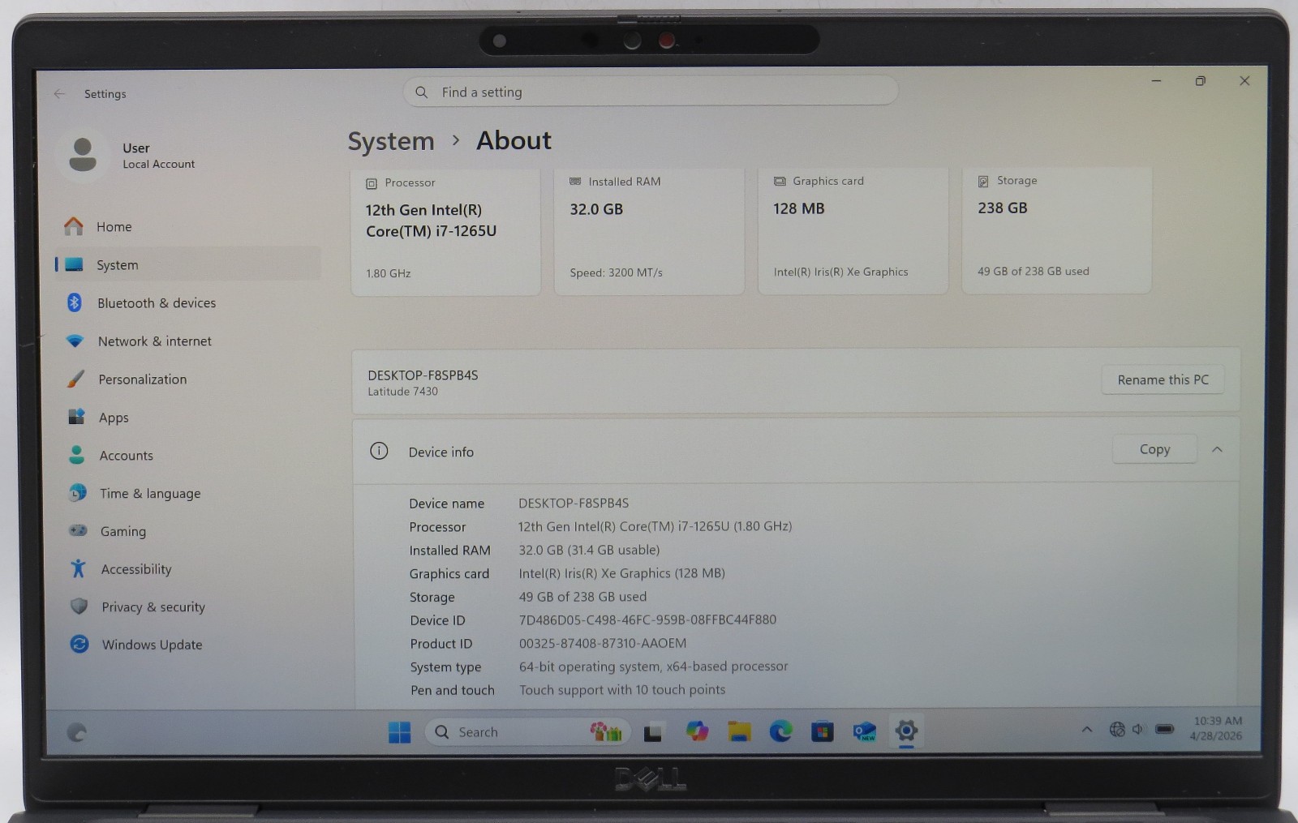
Task: Open the clock showing 10:39 AM
Action: 1216,728
